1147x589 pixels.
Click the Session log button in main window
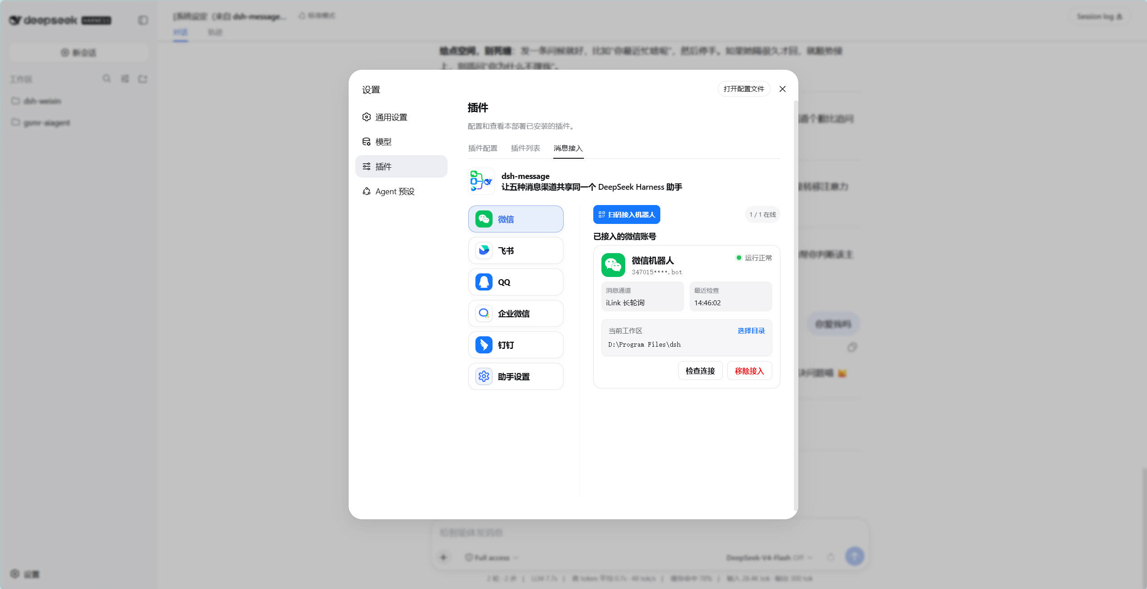pos(1100,17)
